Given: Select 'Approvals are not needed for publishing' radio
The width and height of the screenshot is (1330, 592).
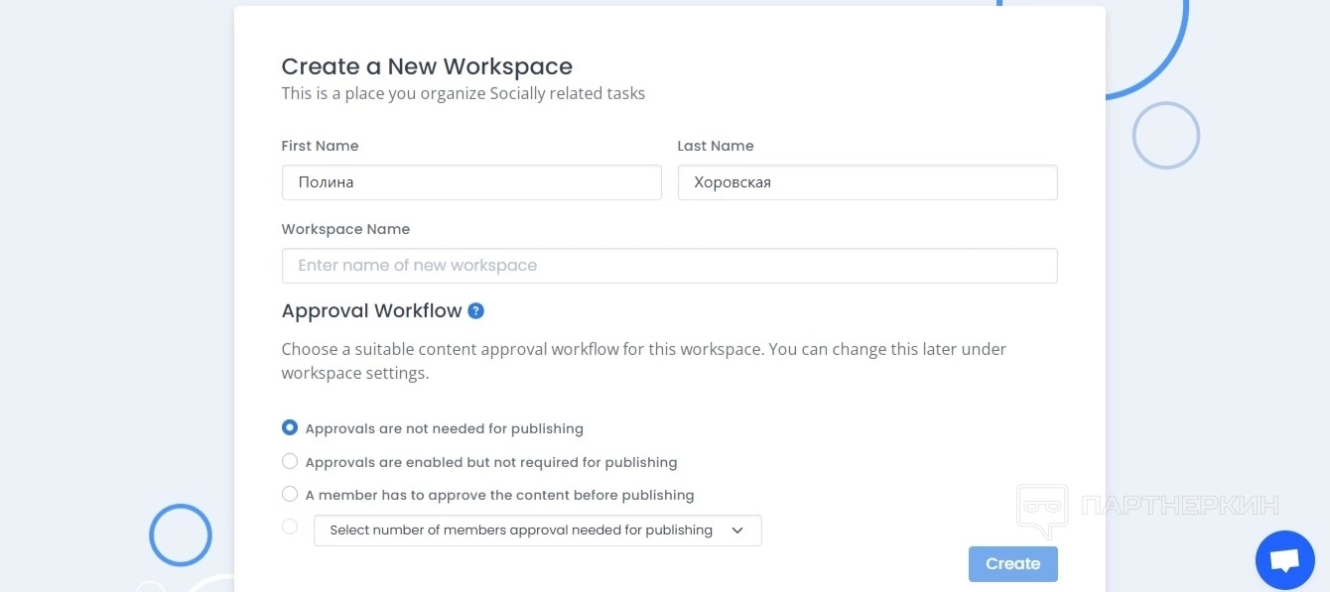Looking at the screenshot, I should click(x=290, y=428).
